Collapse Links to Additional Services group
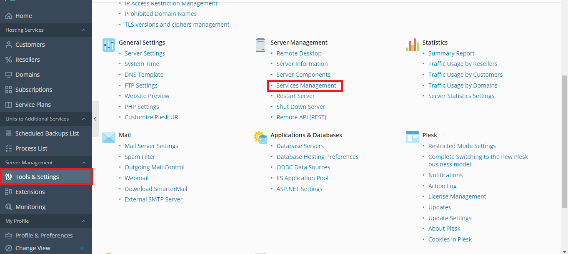568x254 pixels. (84, 119)
